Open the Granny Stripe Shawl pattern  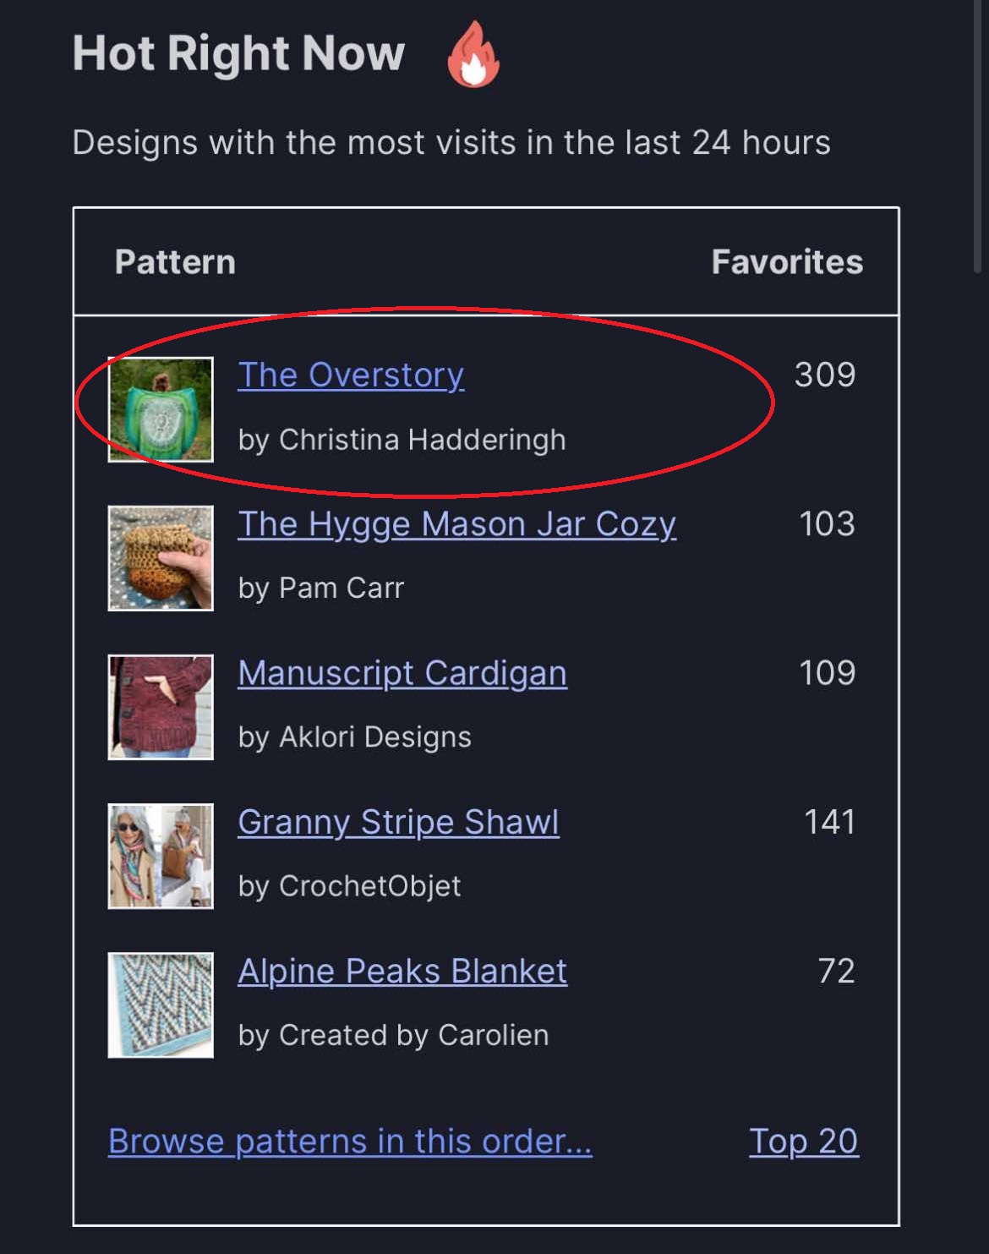tap(398, 822)
